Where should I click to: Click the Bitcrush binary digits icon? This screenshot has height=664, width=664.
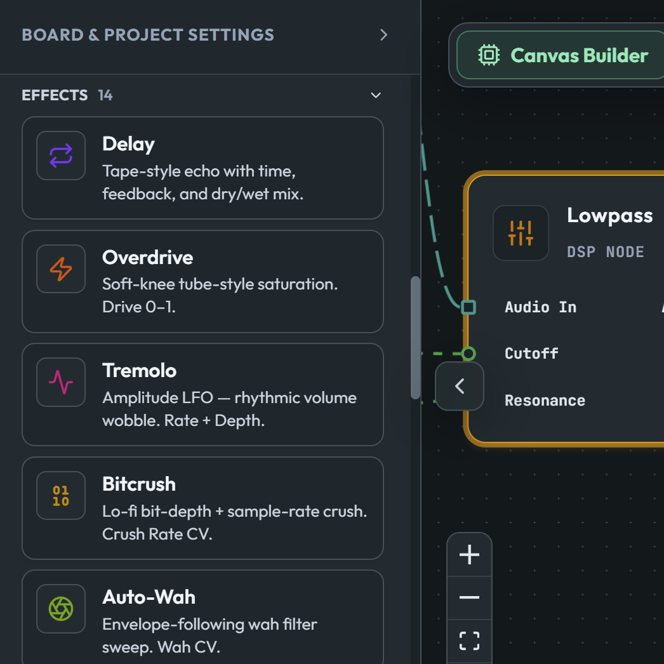(61, 495)
